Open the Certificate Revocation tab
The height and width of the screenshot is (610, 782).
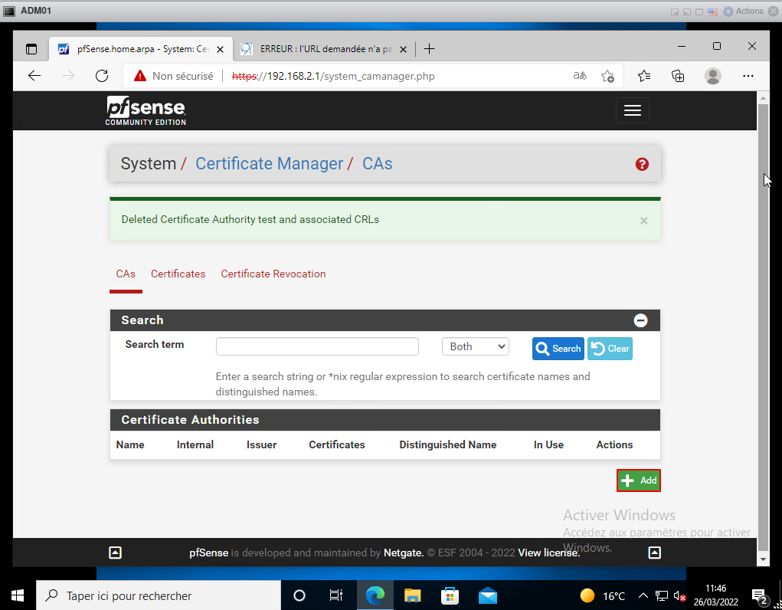pyautogui.click(x=273, y=274)
